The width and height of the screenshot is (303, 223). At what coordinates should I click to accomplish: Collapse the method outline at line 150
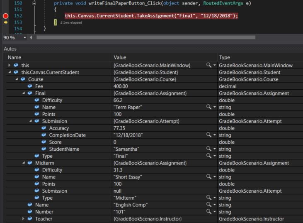coord(34,3)
